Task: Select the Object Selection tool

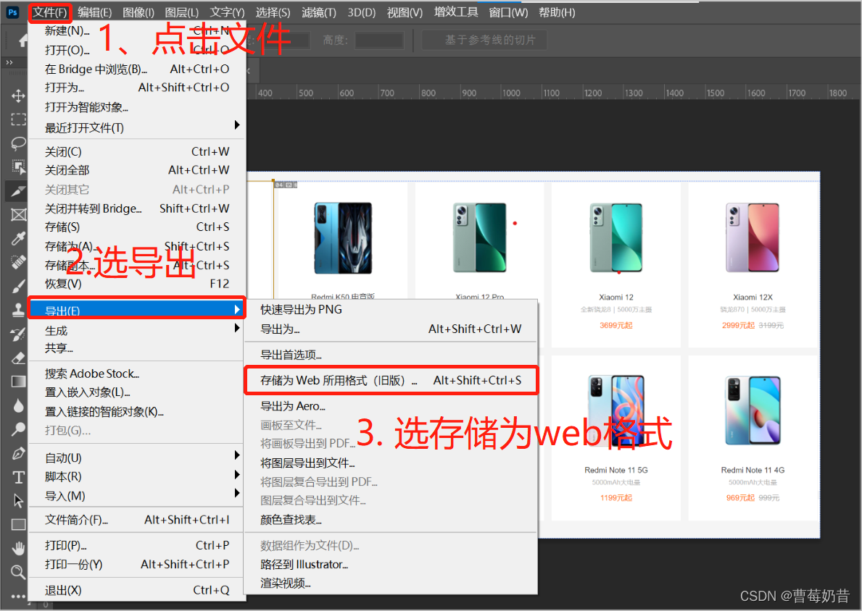Action: [18, 167]
